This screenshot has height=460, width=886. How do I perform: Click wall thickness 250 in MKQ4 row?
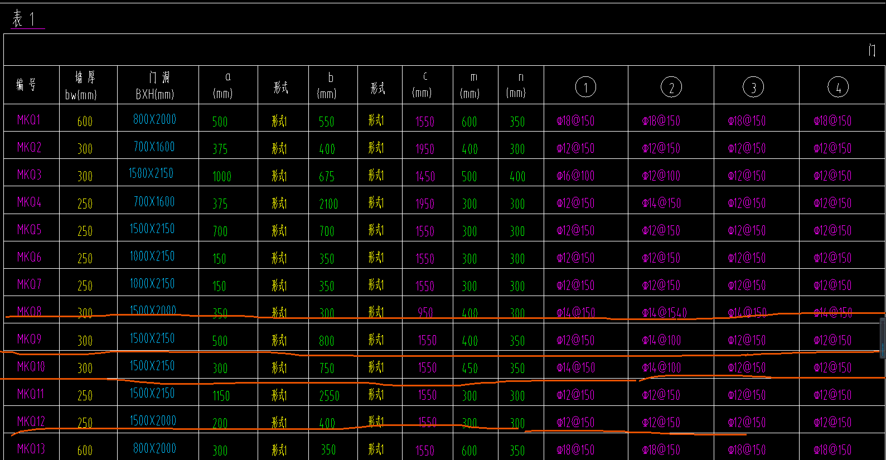pos(85,204)
